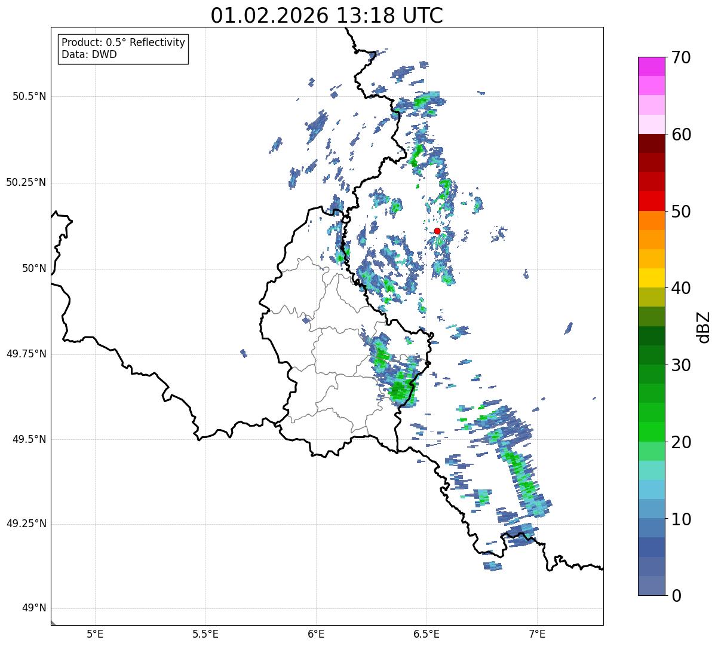
Task: Click the 50.25°N latitude label
Action: coord(26,182)
